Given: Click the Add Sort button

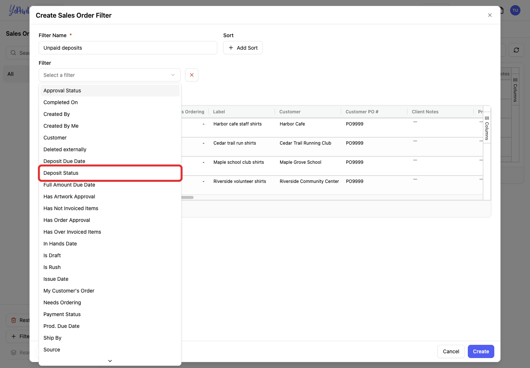Looking at the screenshot, I should pos(243,48).
